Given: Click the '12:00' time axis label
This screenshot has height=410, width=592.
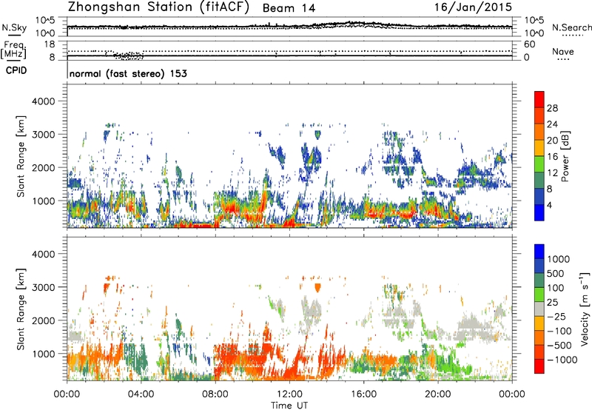Looking at the screenshot, I should [289, 394].
